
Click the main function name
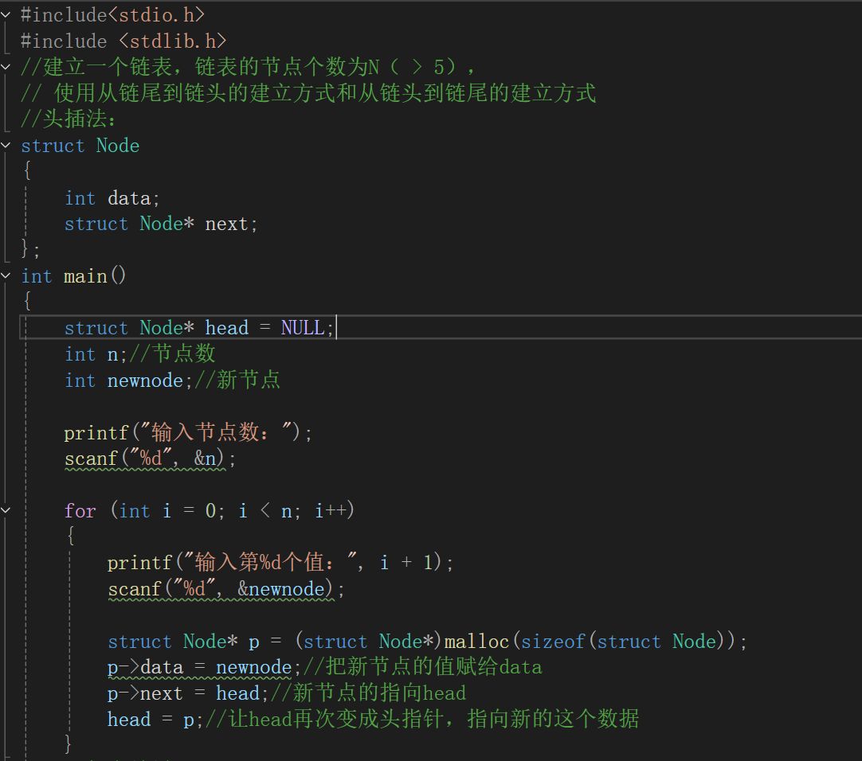[x=85, y=276]
